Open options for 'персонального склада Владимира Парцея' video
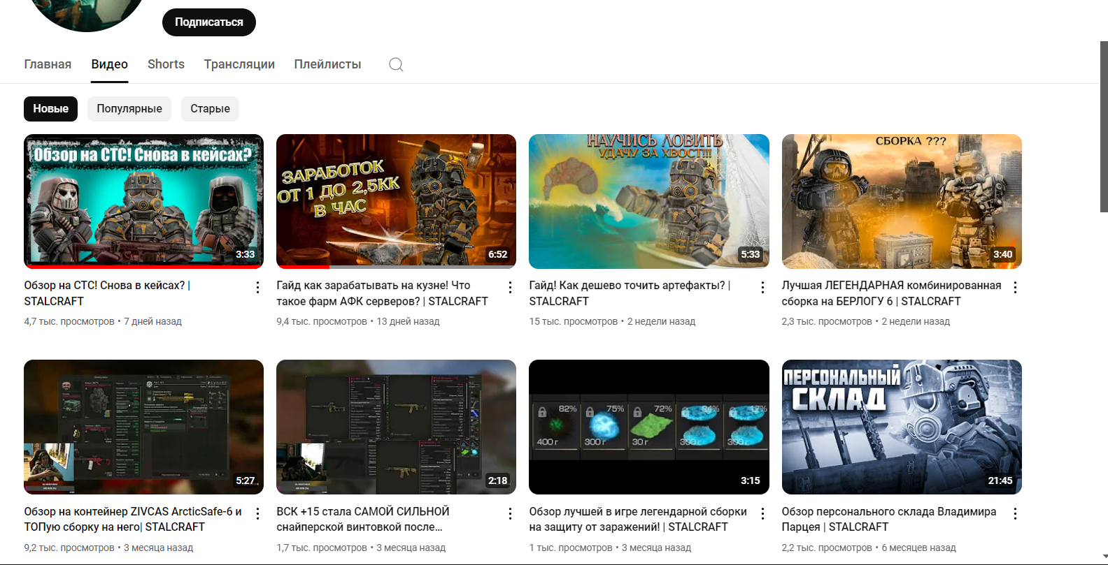Screen dimensions: 1108x565 coord(1015,513)
